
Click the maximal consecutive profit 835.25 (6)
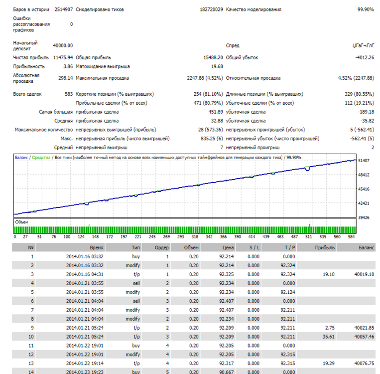(212, 139)
